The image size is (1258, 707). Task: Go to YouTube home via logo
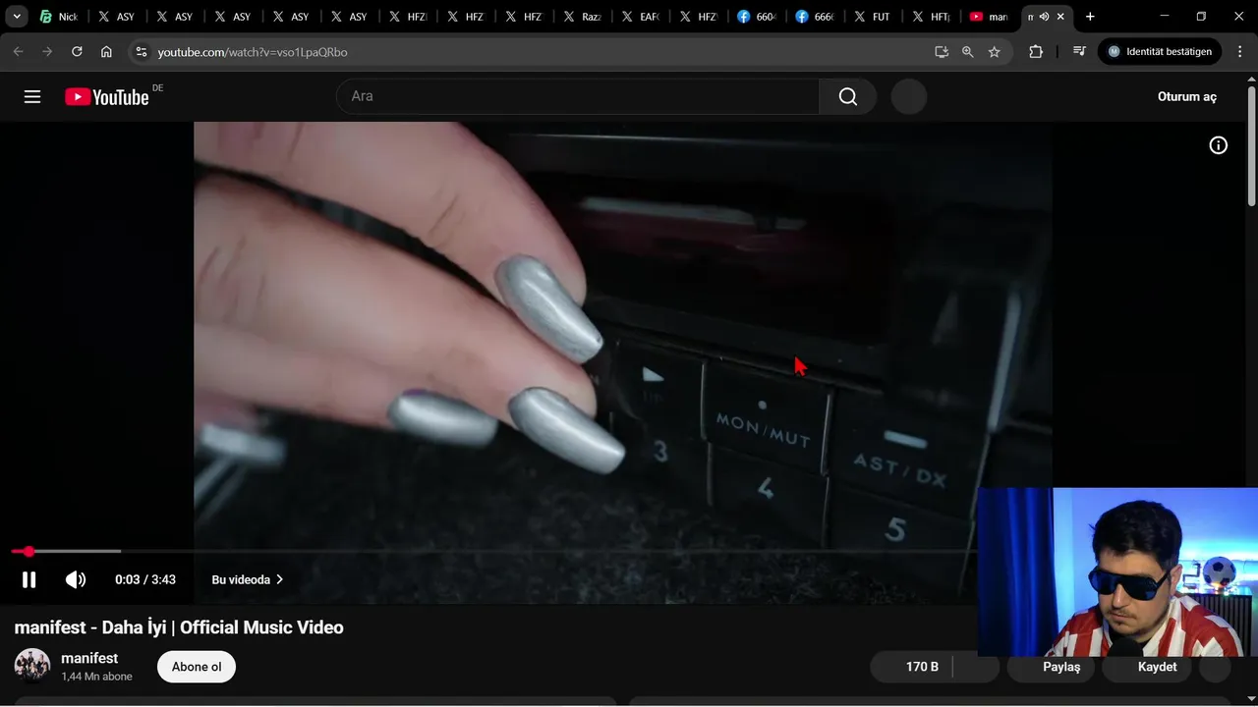tap(107, 96)
